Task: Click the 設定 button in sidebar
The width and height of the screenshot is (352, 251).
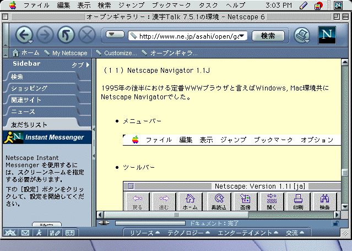Action: tap(47, 225)
